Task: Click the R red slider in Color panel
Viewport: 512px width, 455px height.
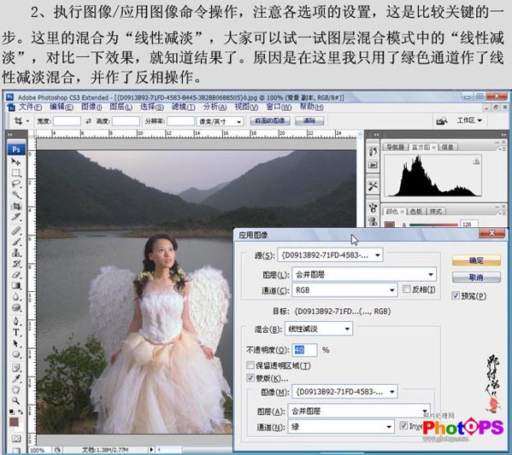Action: tap(433, 225)
